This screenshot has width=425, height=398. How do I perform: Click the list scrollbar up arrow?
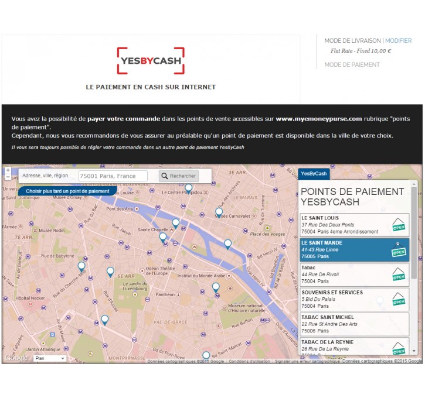pyautogui.click(x=414, y=184)
